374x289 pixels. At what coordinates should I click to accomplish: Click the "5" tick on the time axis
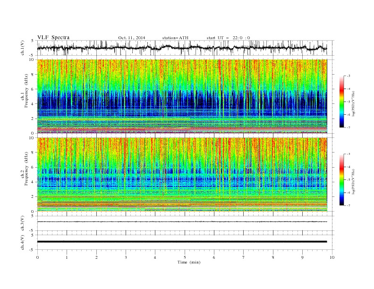coord(185,257)
